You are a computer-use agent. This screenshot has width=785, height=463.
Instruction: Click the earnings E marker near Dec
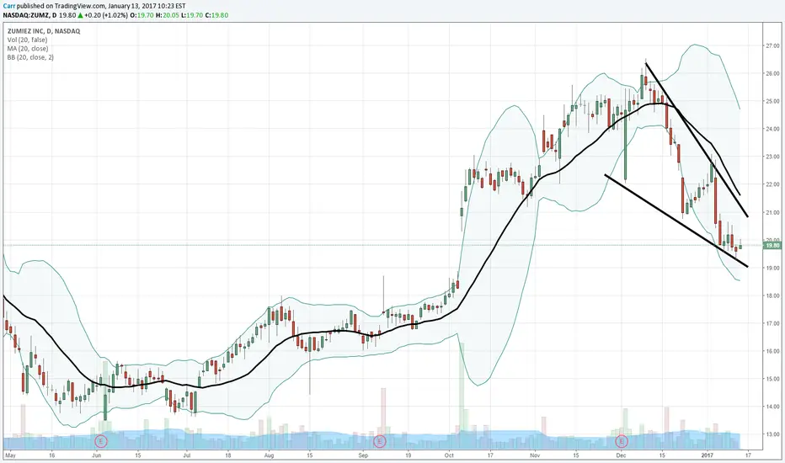(x=622, y=441)
